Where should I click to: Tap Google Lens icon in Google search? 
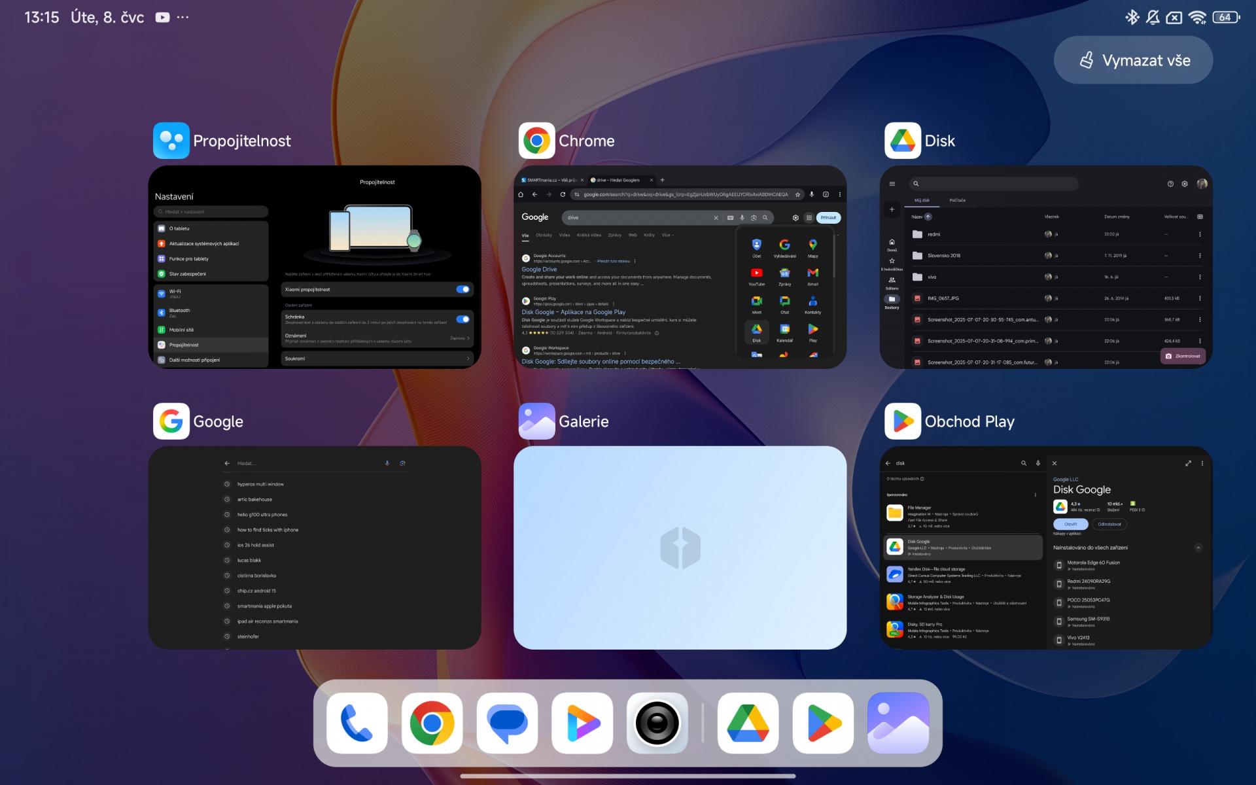click(402, 463)
